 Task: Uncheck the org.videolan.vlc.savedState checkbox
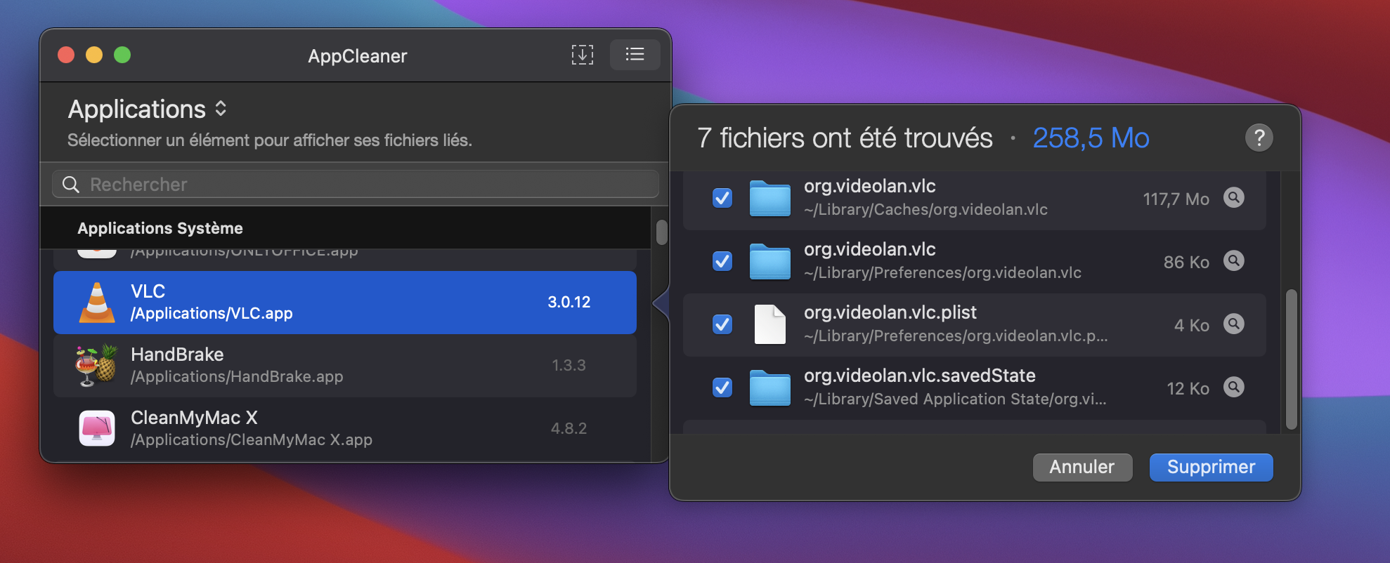[x=722, y=388]
